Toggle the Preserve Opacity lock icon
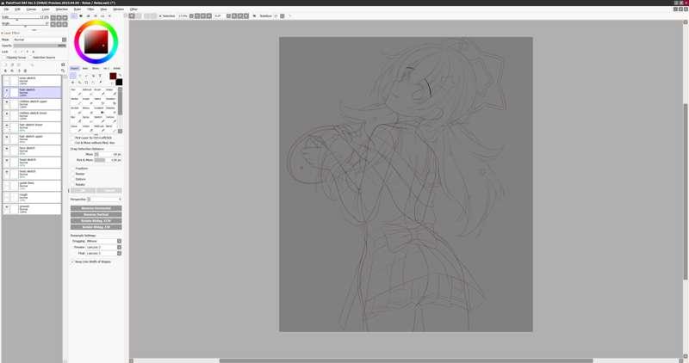 click(15, 52)
